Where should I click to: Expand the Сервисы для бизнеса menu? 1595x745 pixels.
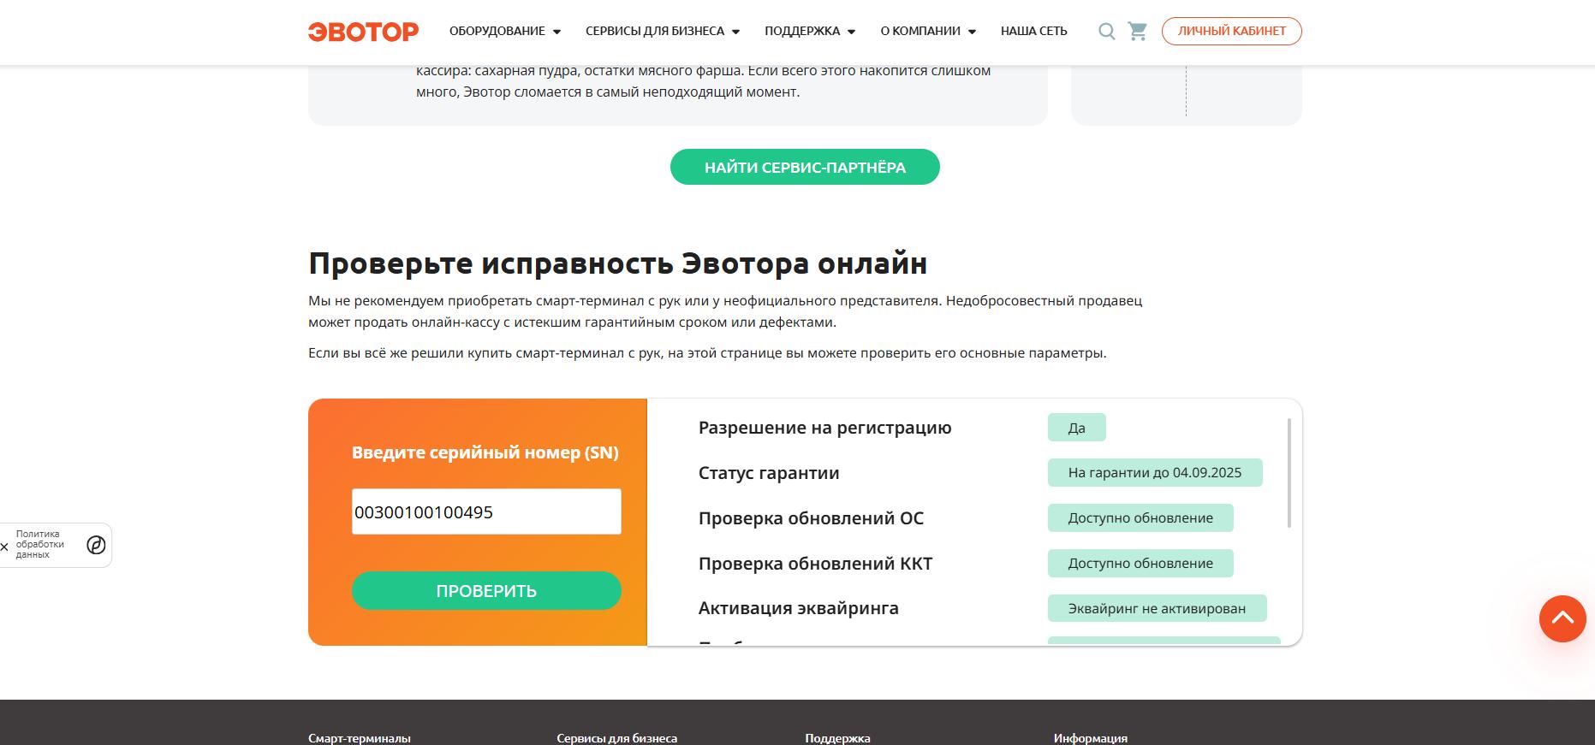pos(663,31)
